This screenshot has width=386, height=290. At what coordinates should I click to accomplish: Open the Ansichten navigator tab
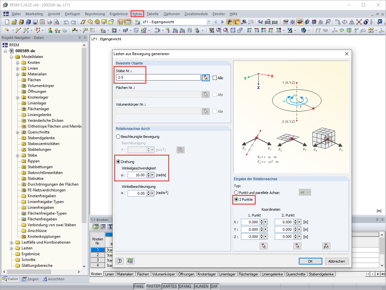pos(54,279)
